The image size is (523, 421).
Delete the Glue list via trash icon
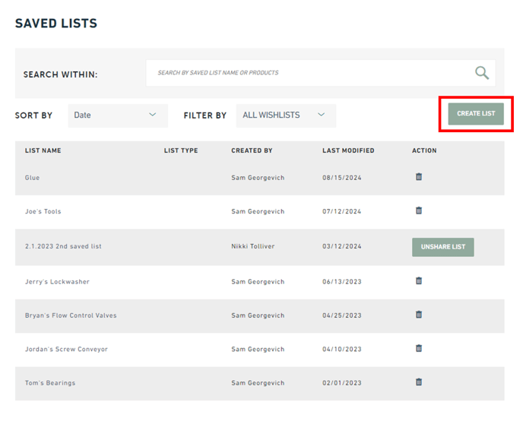[419, 176]
